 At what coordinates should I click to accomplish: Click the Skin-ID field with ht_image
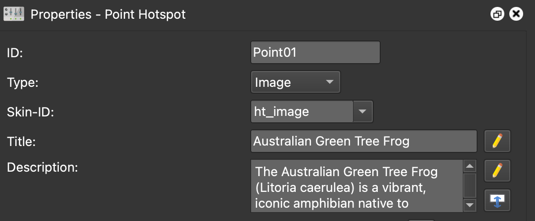point(302,111)
